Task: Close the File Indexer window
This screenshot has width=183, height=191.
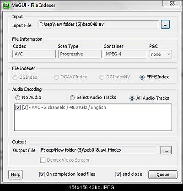Action: point(172,3)
